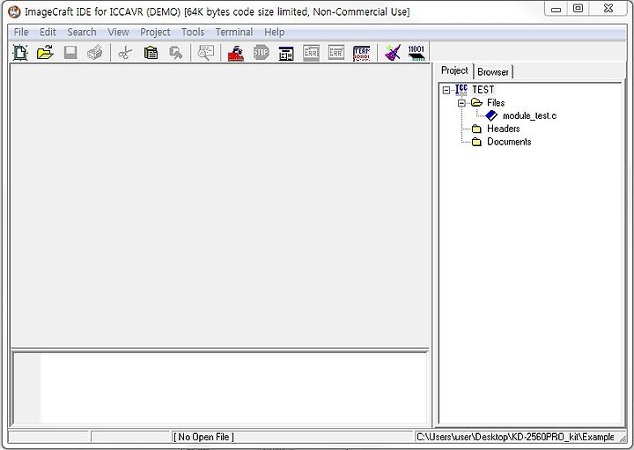Screen dimensions: 634x450
Task: Click the Find magnifier toolbar icon
Action: [x=206, y=53]
